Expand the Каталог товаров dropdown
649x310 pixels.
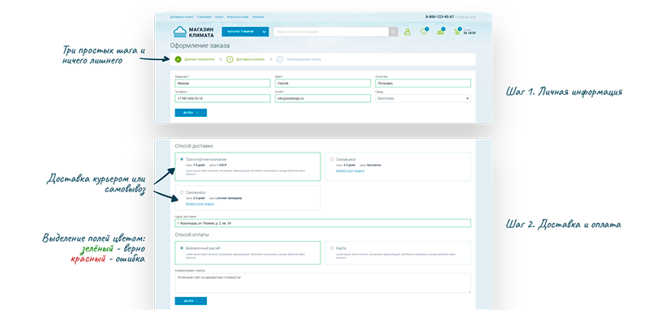point(245,32)
